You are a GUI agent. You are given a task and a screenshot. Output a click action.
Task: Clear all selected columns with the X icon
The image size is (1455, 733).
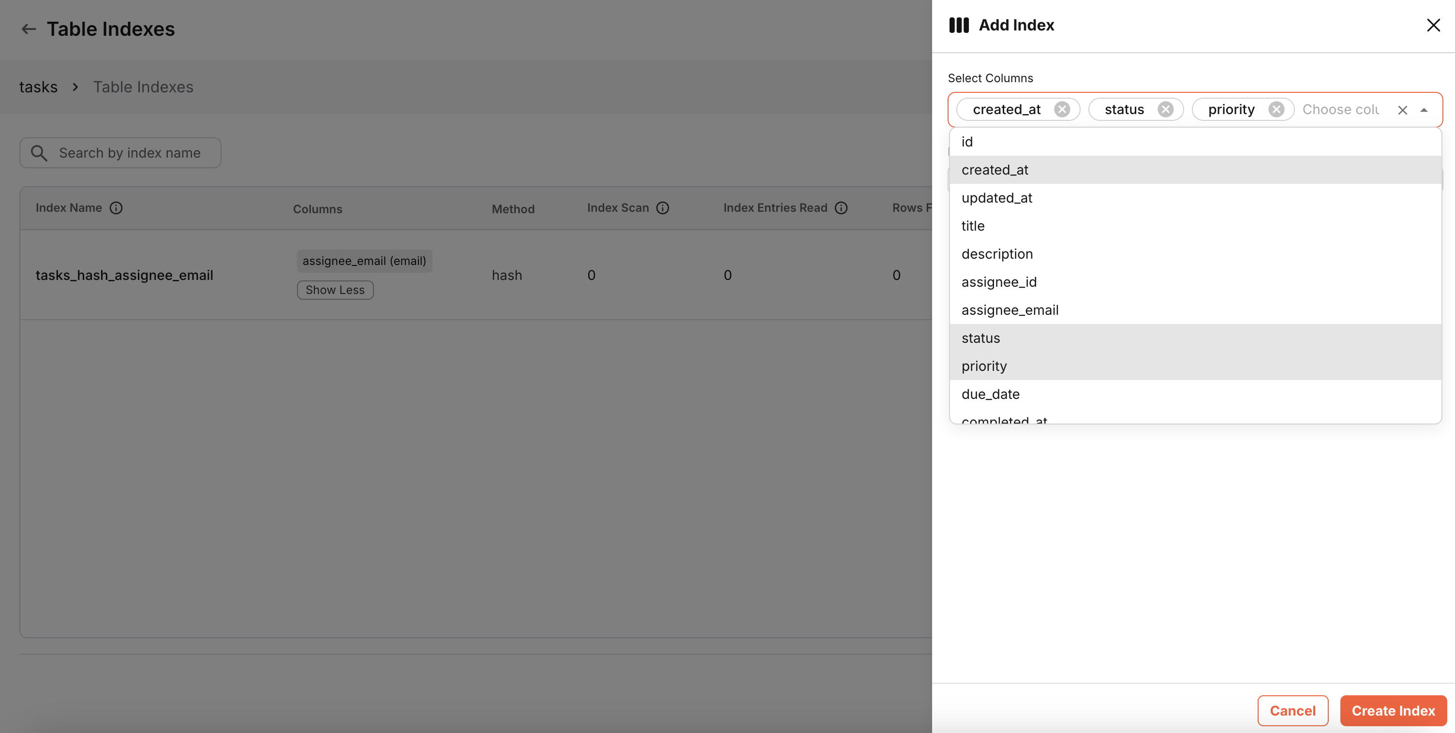tap(1402, 110)
